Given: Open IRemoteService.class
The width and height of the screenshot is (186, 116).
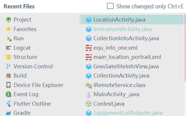Looking at the screenshot, I should 119,85.
